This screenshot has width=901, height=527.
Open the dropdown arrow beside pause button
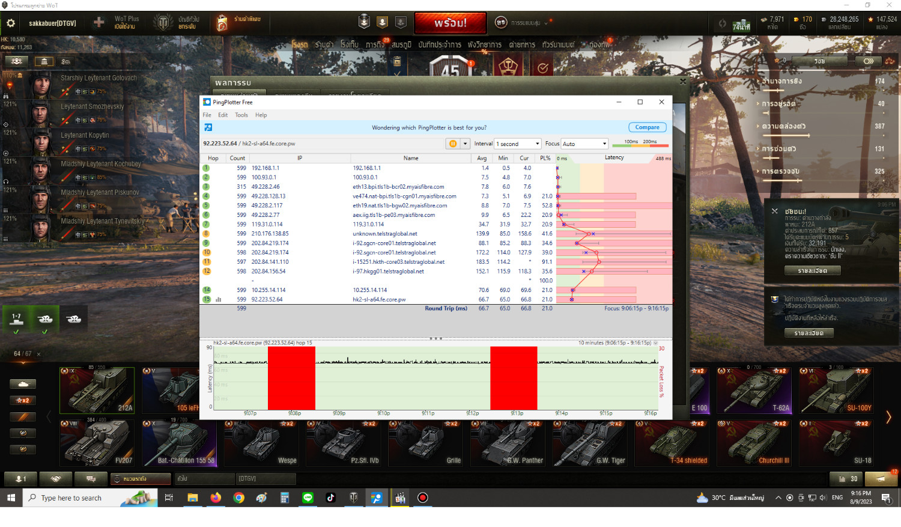[x=465, y=144]
